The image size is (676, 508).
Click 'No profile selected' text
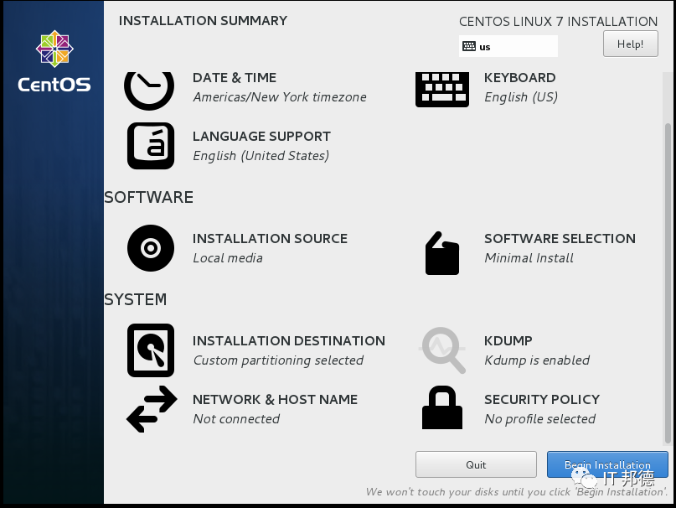540,419
